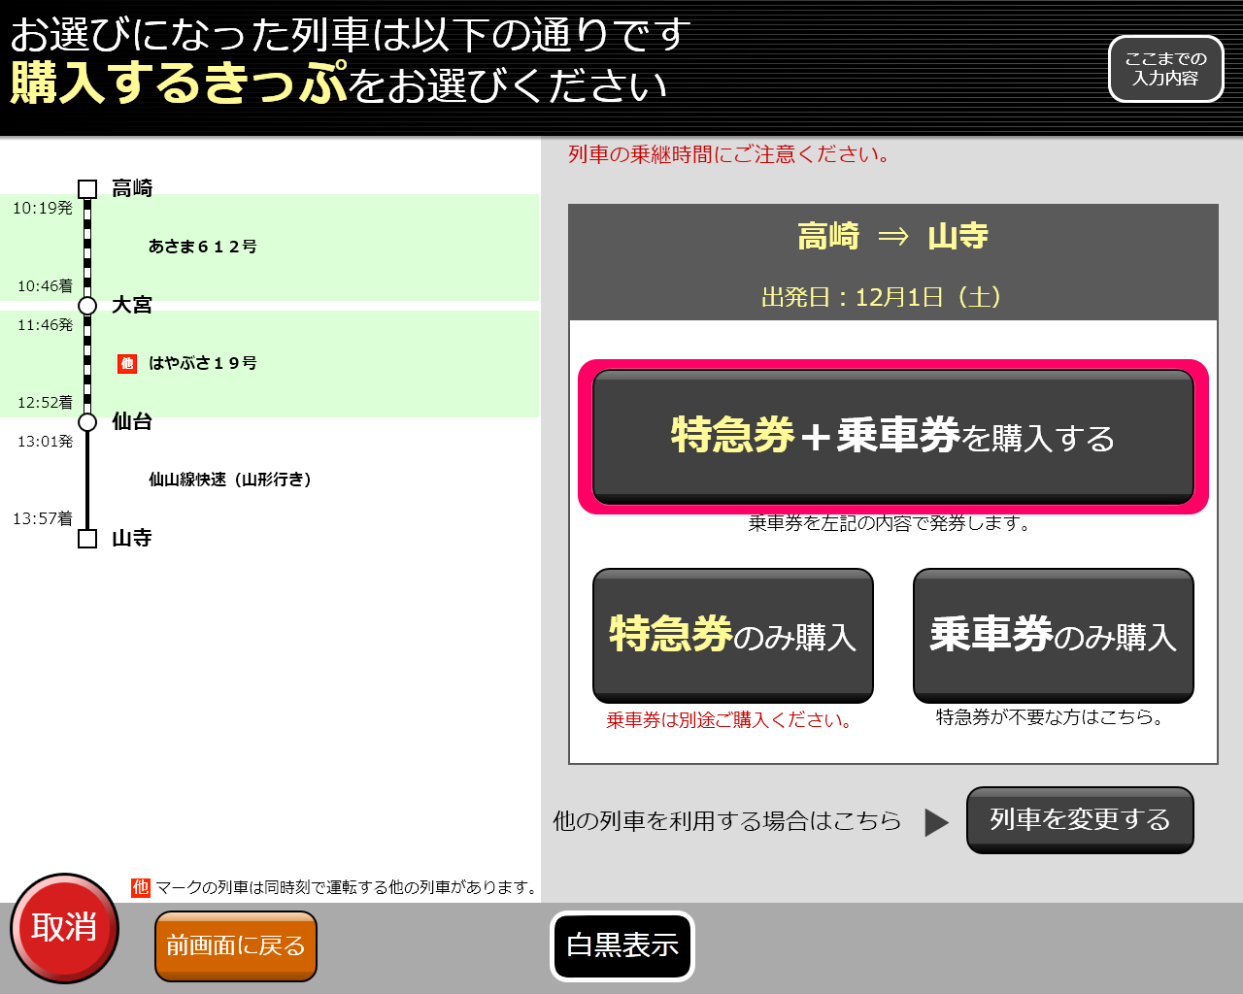Click arrival time 13:57着
1243x994 pixels.
coord(43,518)
